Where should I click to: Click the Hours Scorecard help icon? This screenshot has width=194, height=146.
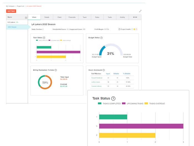coord(104,70)
